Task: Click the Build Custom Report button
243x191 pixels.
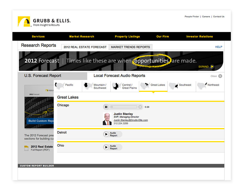Action: (x=40, y=121)
